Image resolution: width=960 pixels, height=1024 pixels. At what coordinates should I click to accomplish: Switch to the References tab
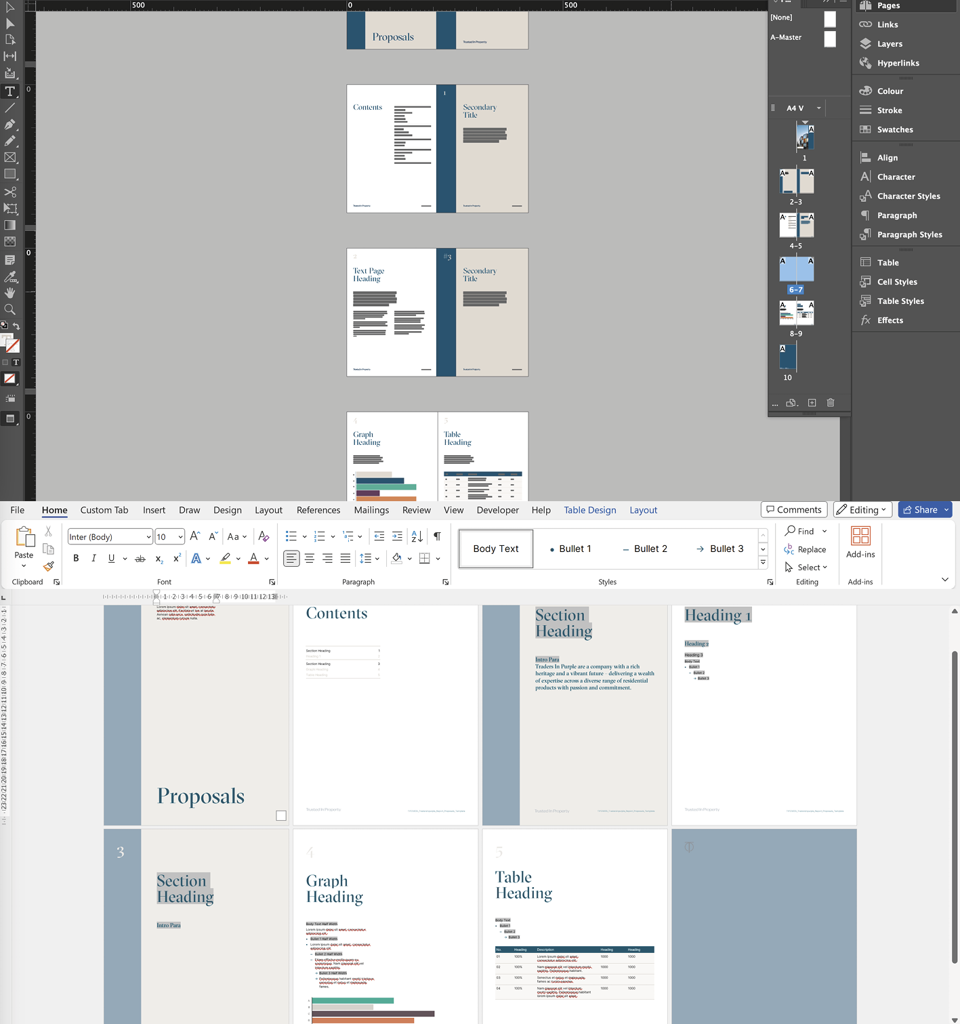tap(318, 510)
